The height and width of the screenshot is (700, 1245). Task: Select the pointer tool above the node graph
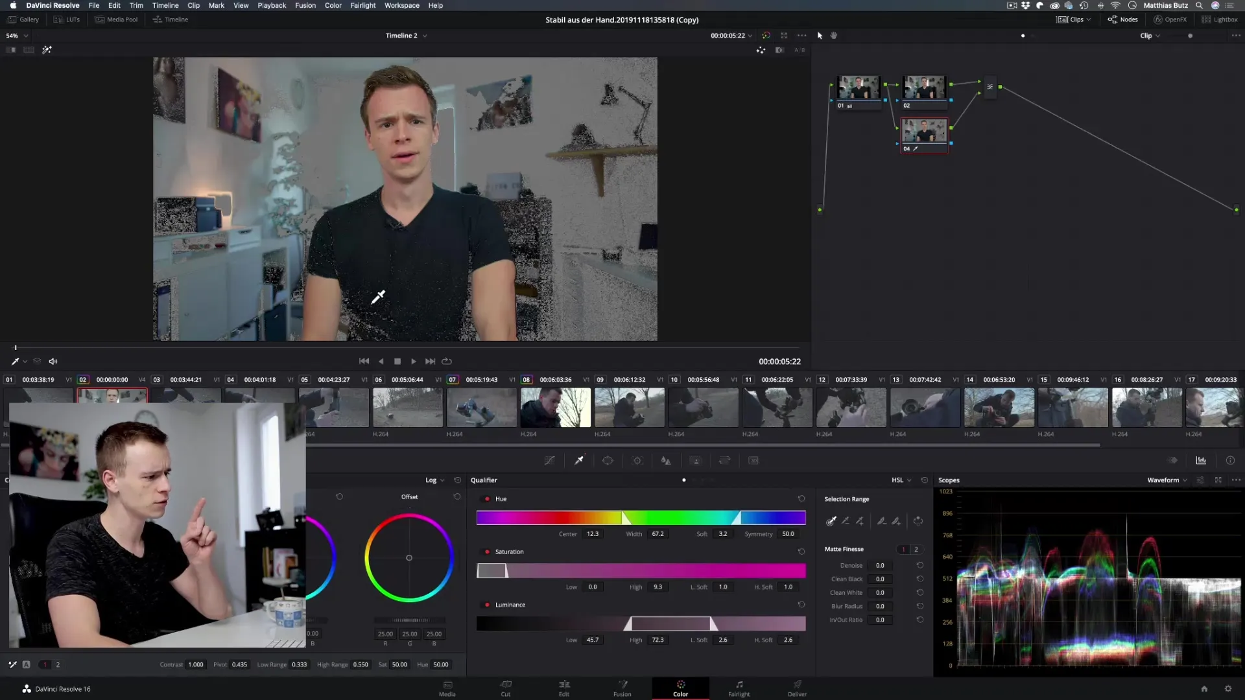pyautogui.click(x=820, y=36)
